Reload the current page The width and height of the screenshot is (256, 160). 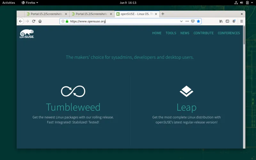(34, 21)
